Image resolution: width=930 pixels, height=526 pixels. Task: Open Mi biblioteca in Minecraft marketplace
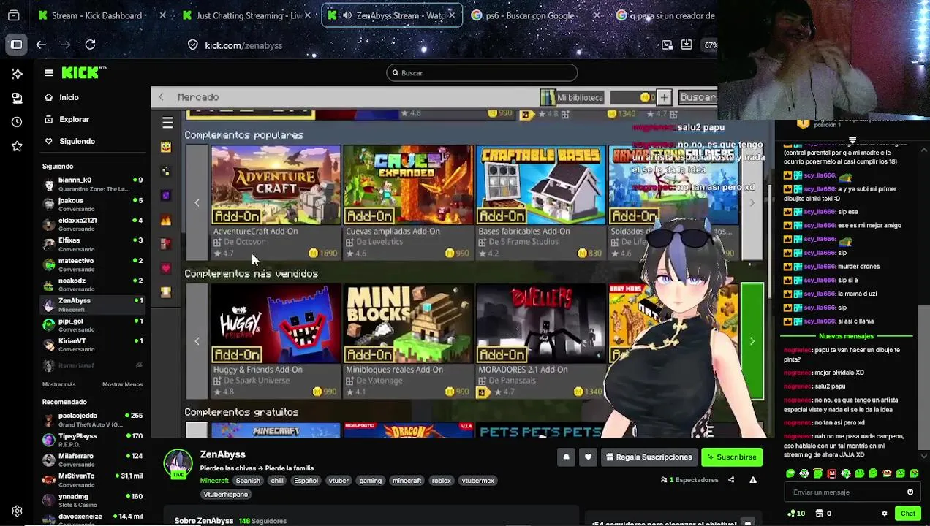(x=572, y=97)
